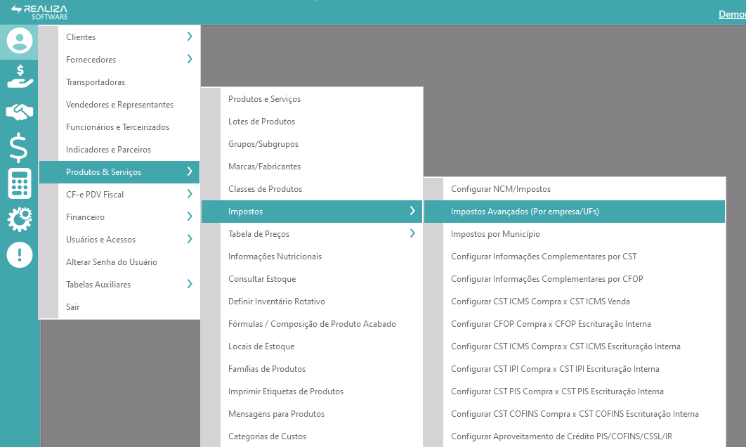
Task: Click the handshake sidebar icon
Action: [20, 112]
